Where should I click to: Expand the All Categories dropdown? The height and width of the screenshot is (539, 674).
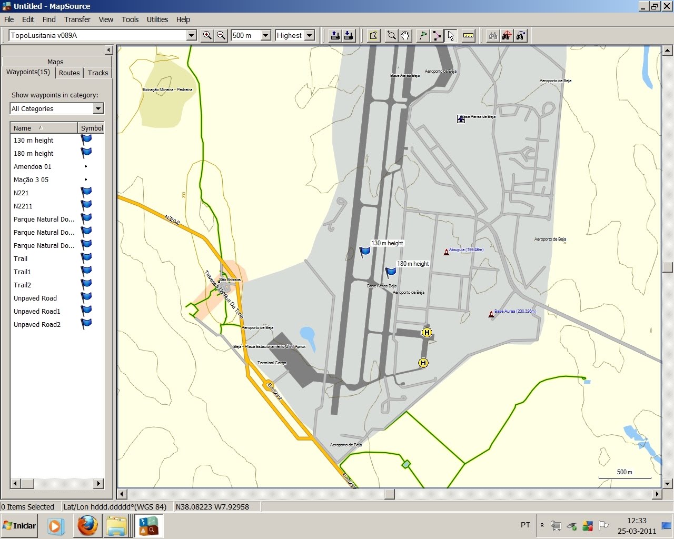pos(98,108)
